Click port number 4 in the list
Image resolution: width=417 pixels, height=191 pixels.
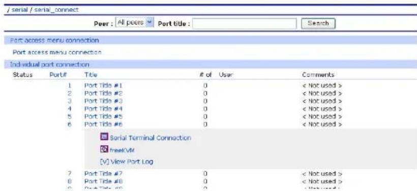click(x=70, y=109)
